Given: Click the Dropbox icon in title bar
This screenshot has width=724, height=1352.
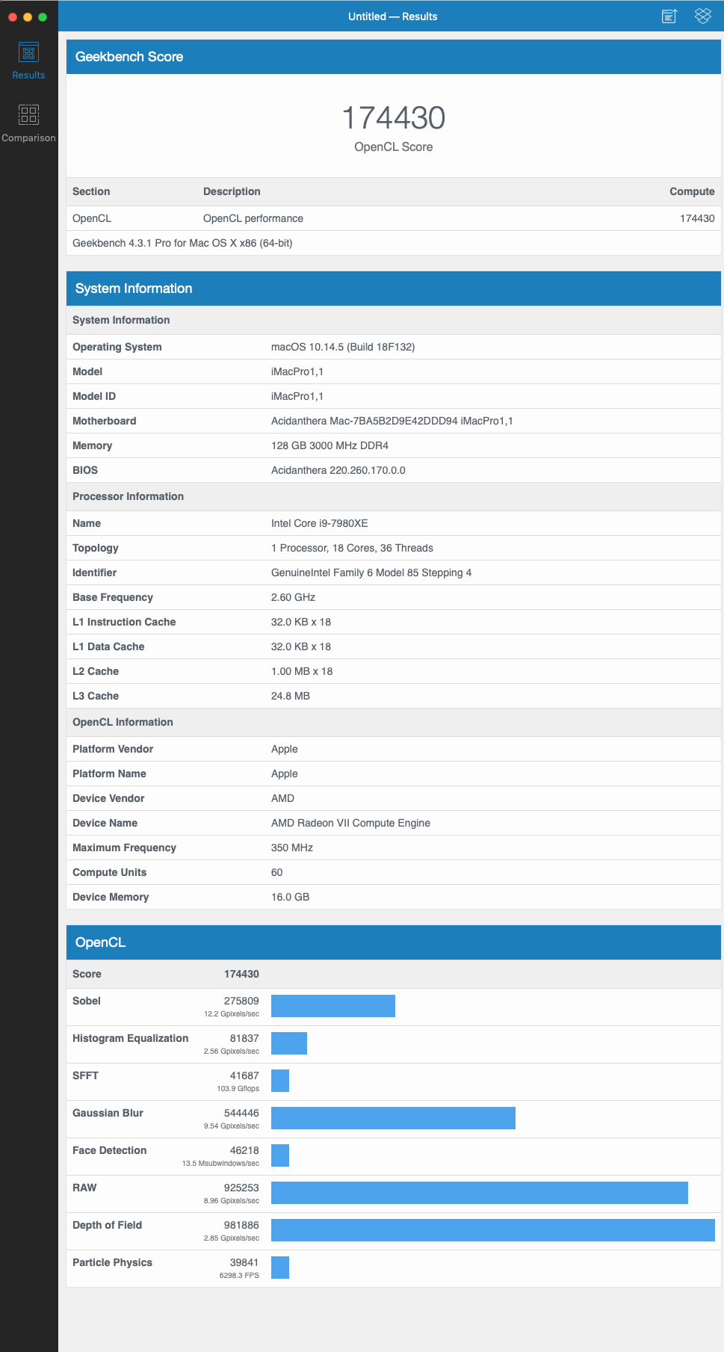Looking at the screenshot, I should coord(703,16).
